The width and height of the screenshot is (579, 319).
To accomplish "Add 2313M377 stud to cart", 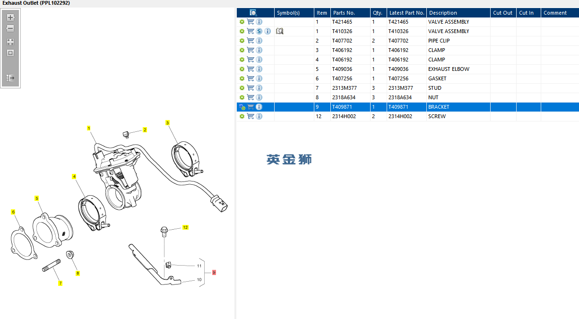I will 251,88.
